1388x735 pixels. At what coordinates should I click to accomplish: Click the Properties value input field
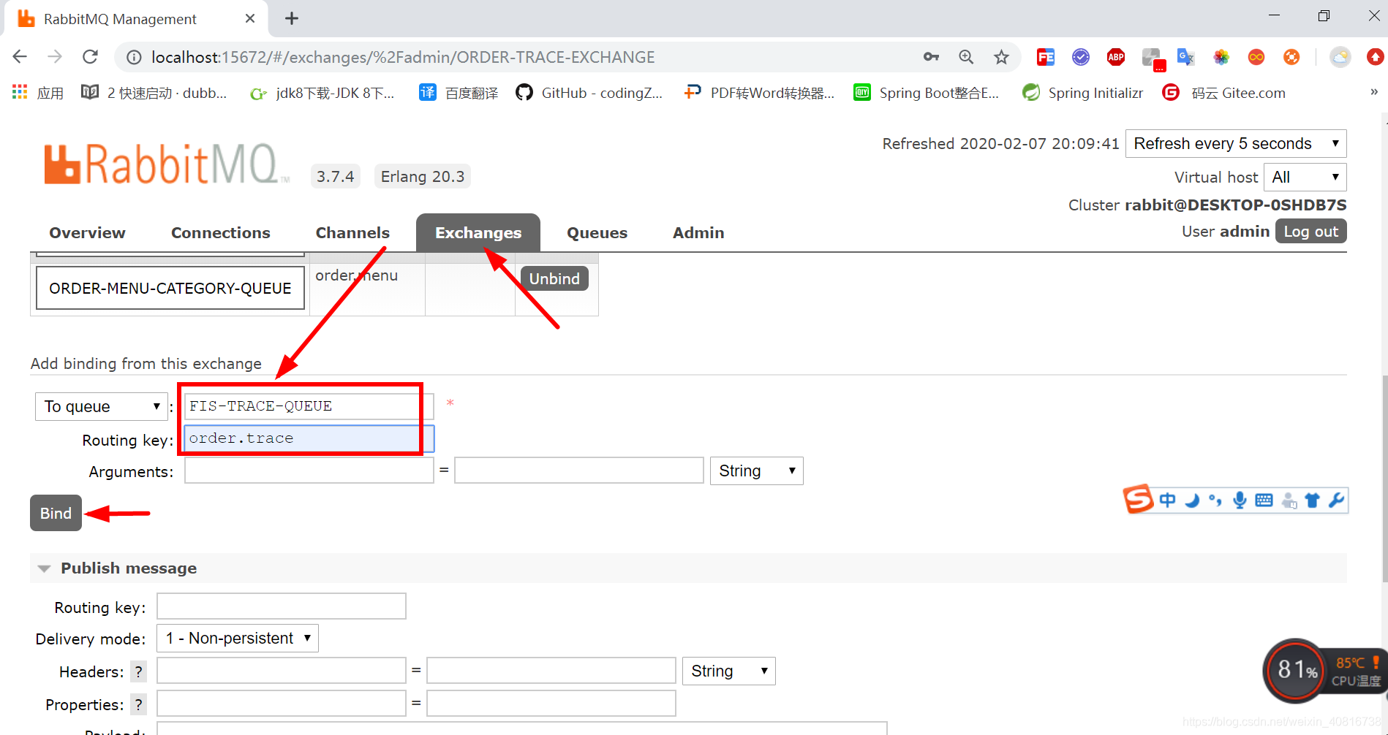(x=551, y=704)
